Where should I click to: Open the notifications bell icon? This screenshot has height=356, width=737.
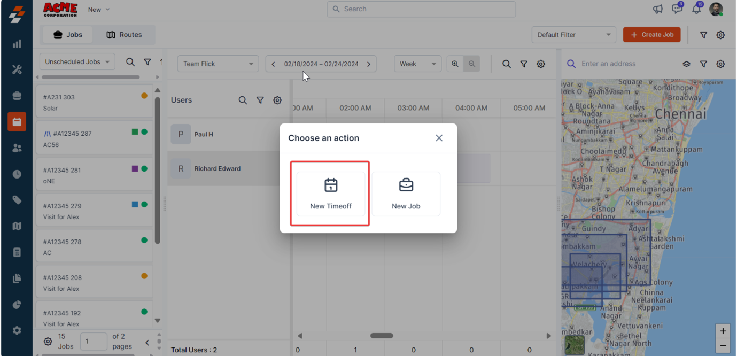tap(696, 9)
